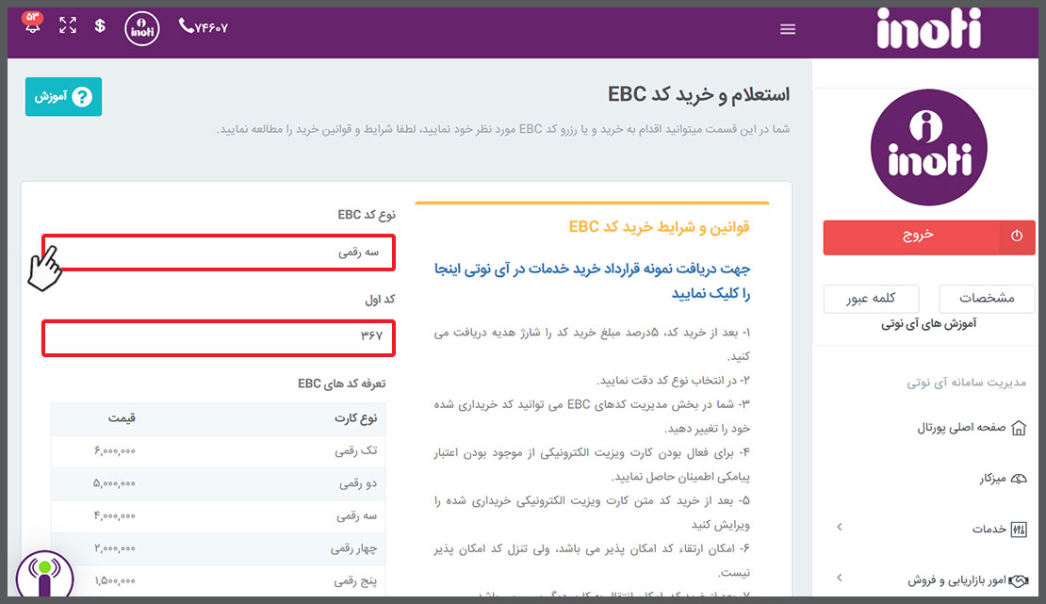
Task: Click the red خروج logout button
Action: tap(928, 237)
